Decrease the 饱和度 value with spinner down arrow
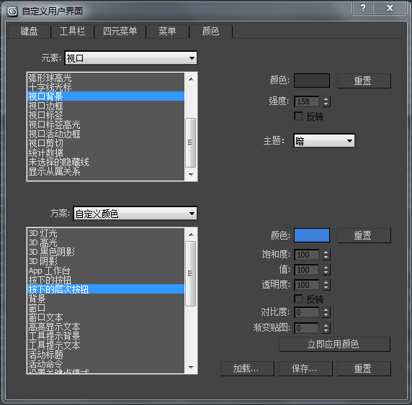The width and height of the screenshot is (412, 405). pyautogui.click(x=326, y=258)
